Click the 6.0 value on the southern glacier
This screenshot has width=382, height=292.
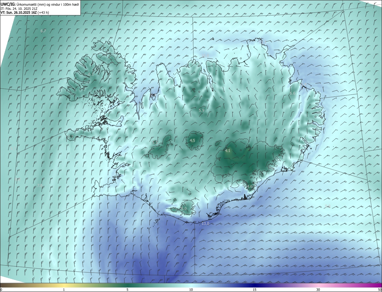coord(184,208)
